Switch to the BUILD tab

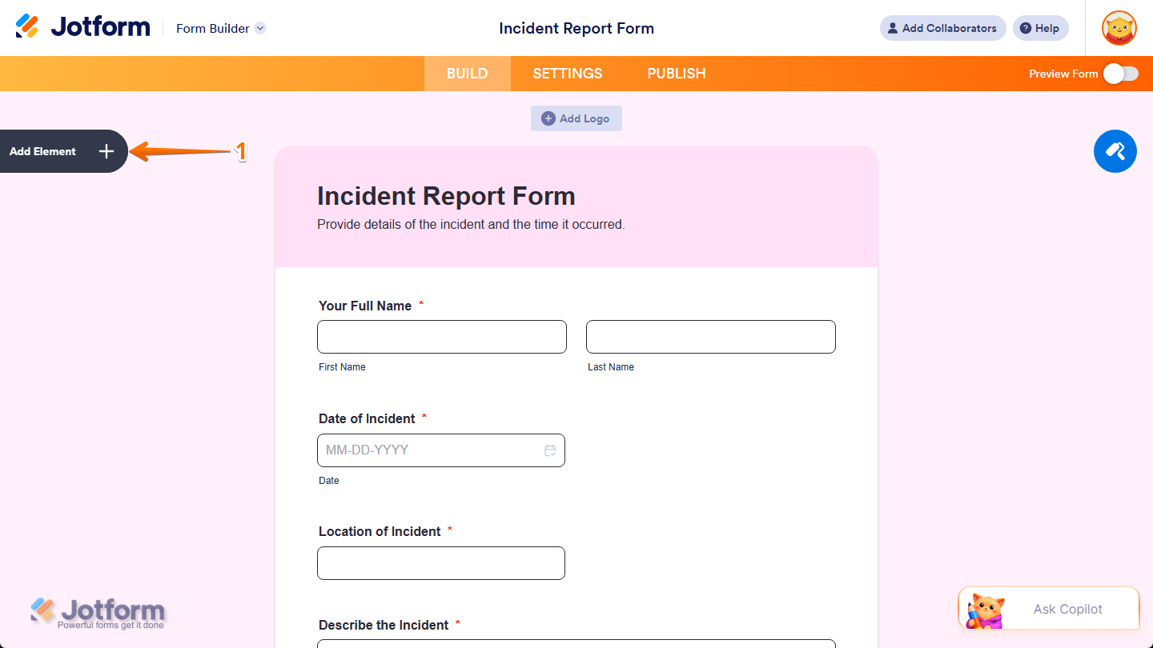coord(468,74)
